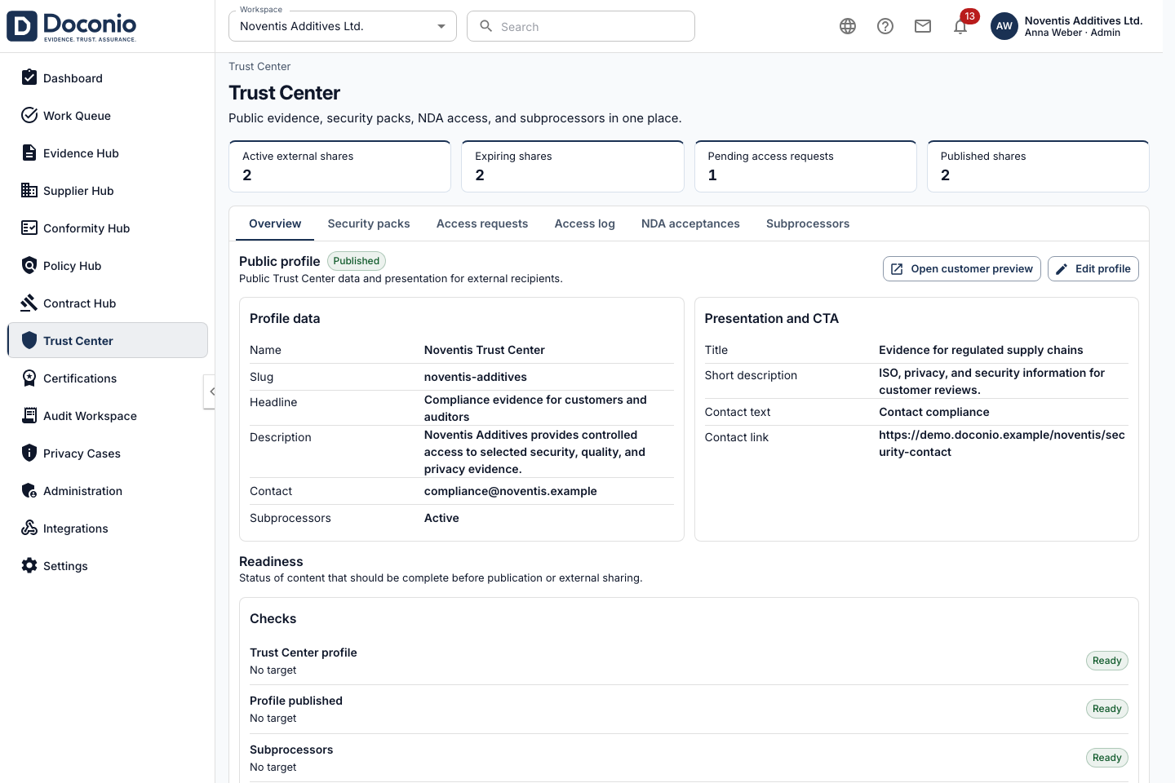Viewport: 1175px width, 783px height.
Task: Go to Integrations in the sidebar
Action: [x=108, y=528]
